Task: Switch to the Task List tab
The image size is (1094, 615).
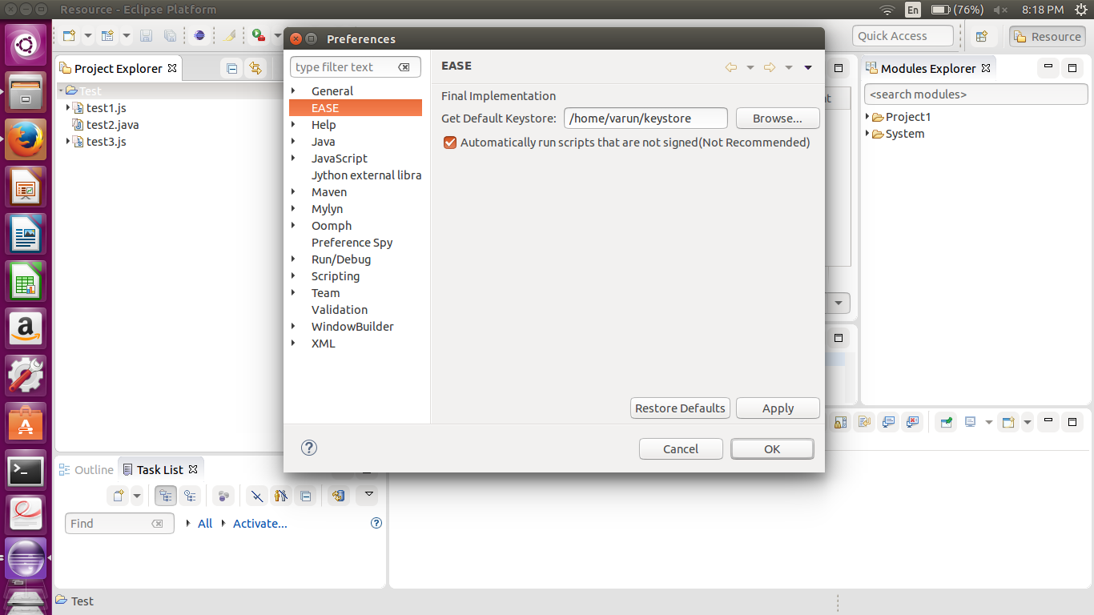Action: pyautogui.click(x=160, y=470)
